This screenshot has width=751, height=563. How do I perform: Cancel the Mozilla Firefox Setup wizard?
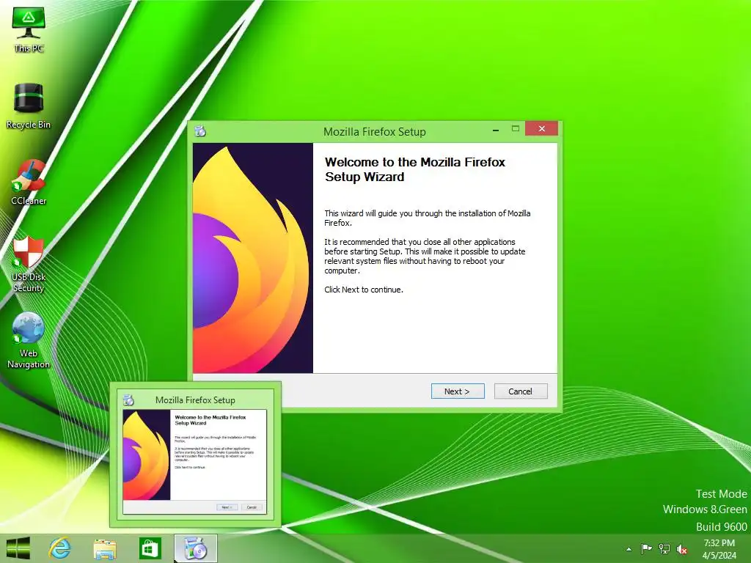pos(520,391)
